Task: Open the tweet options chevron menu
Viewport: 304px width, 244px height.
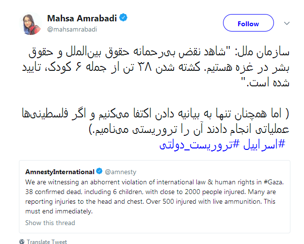Action: pos(287,23)
